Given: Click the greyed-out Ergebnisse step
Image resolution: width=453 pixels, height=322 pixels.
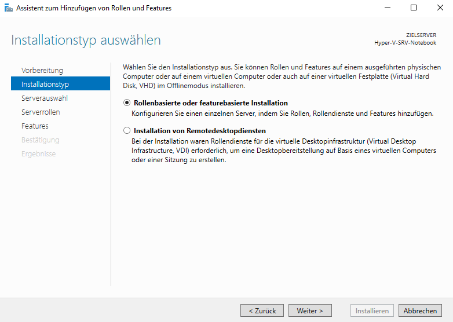Looking at the screenshot, I should (x=38, y=154).
